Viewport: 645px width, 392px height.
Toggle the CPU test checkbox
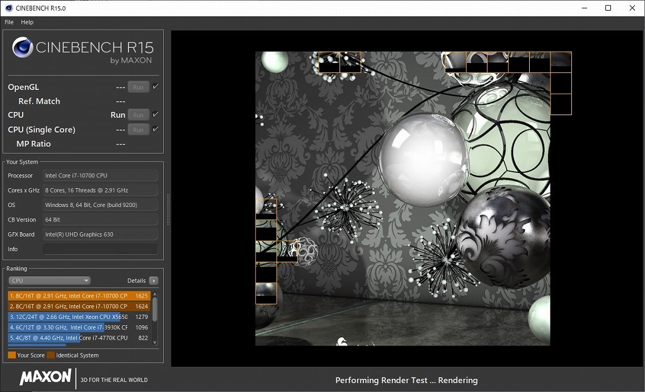click(156, 115)
